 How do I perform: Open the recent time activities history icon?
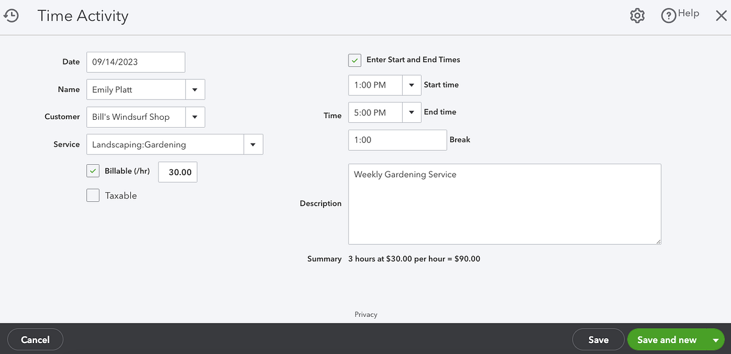[12, 15]
